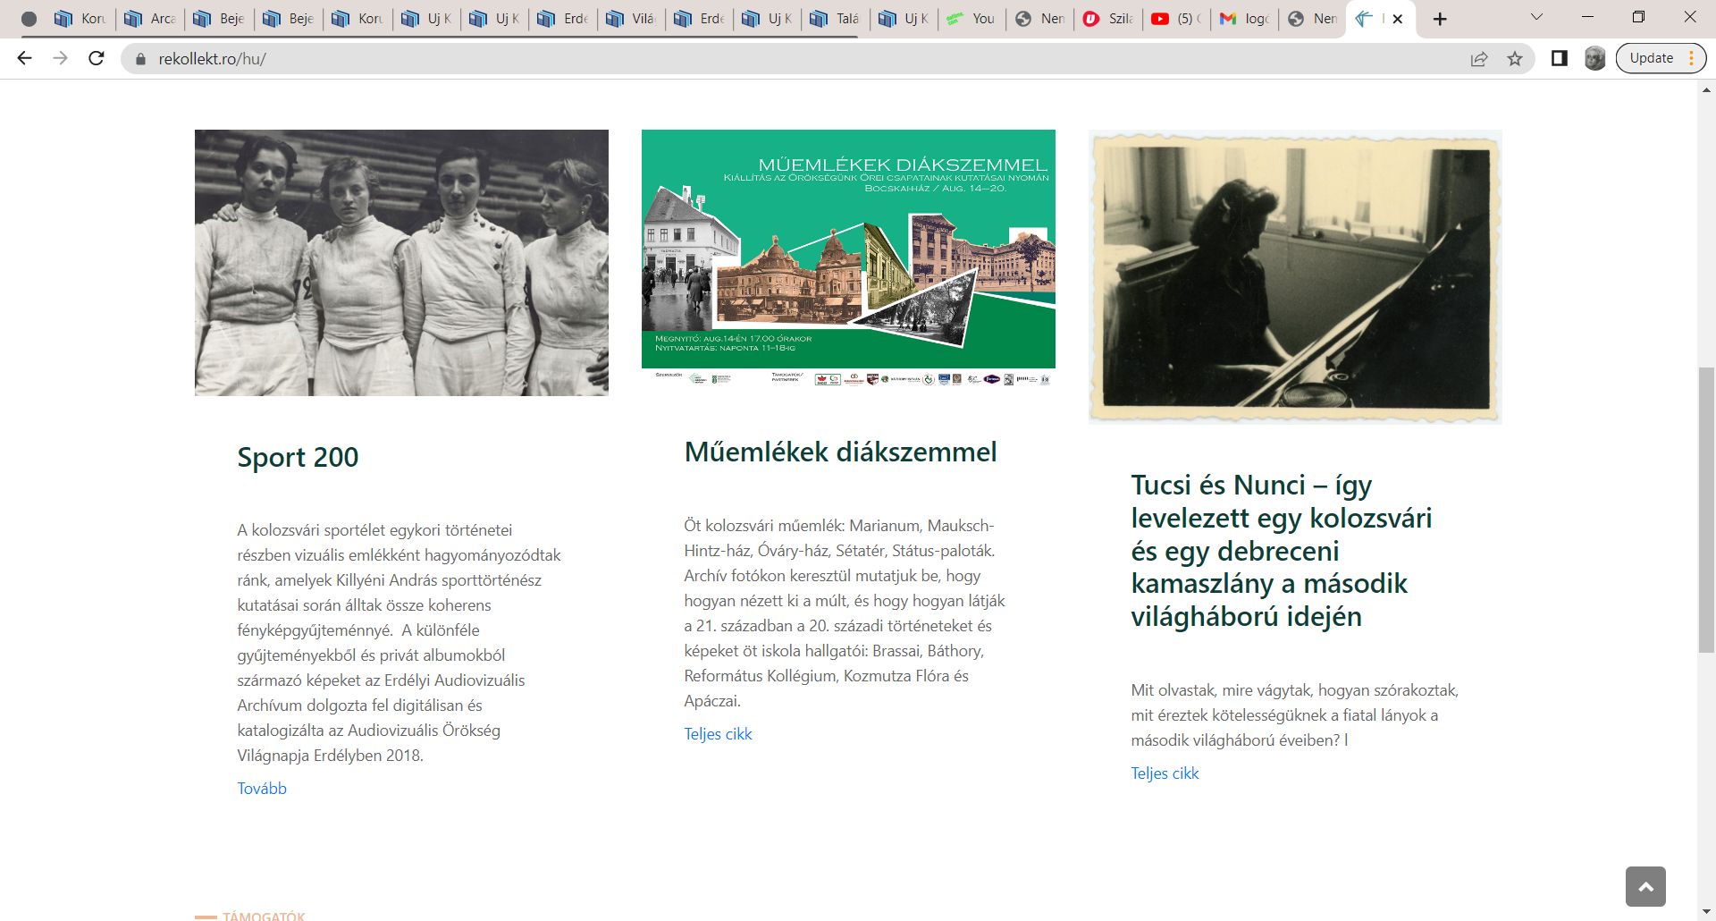
Task: Click the TÁMOGATÓK section label
Action: 264,916
